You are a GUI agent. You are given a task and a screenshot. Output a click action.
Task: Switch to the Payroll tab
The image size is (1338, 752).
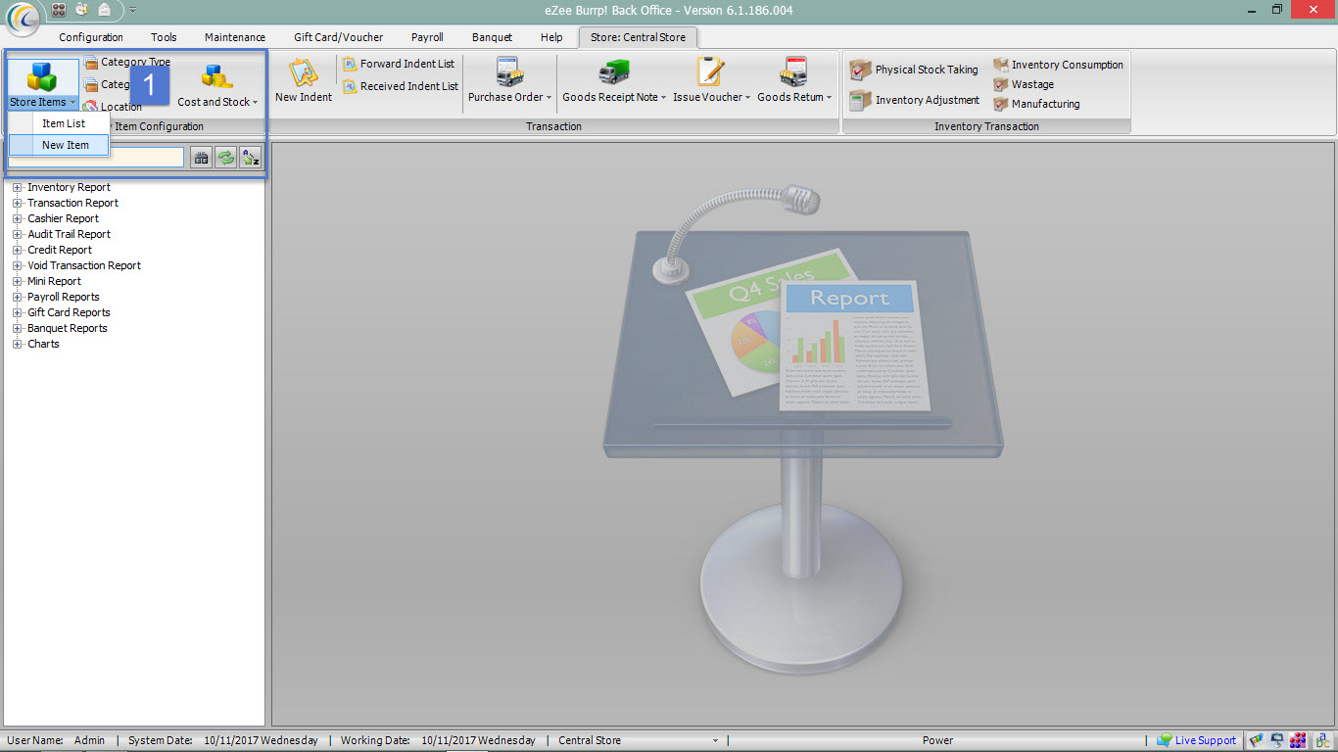[427, 37]
